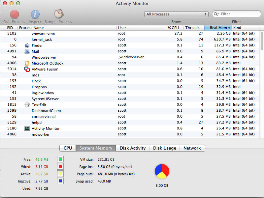Click the TextEdit icon in process list
Viewport: 264px width, 198px height.
(27, 105)
